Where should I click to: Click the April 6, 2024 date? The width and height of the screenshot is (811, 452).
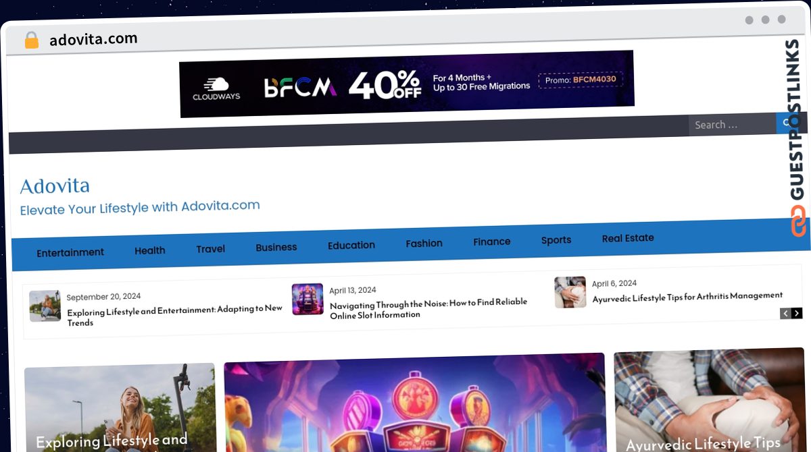[x=614, y=283]
